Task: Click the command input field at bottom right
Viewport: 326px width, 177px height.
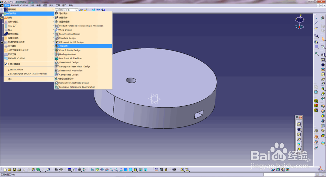Action: (x=289, y=175)
